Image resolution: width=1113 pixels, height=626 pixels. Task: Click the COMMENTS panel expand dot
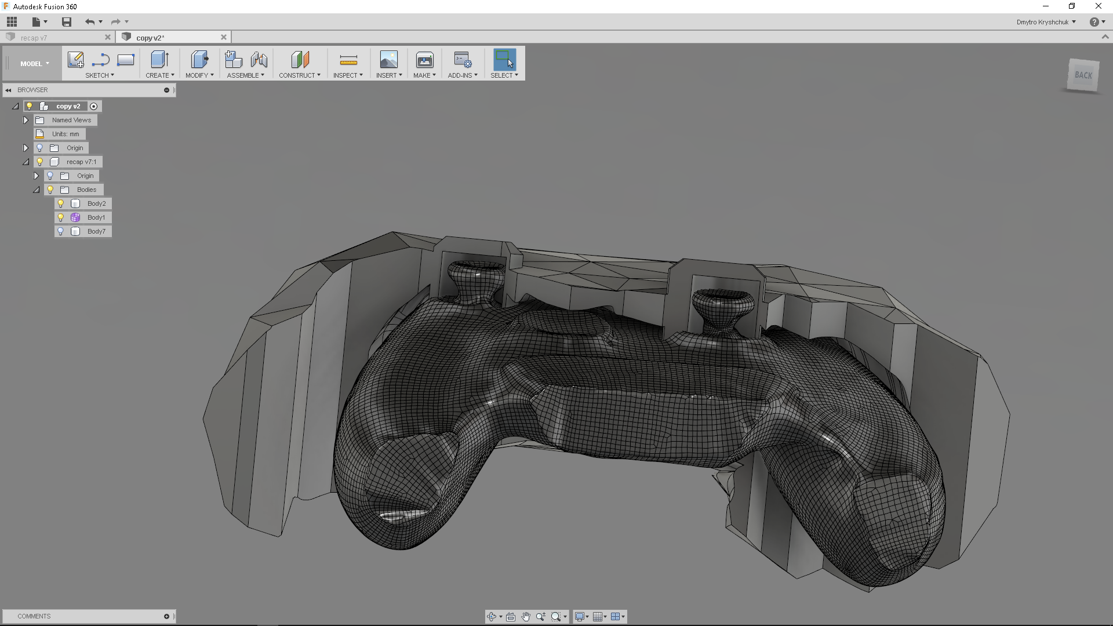click(166, 616)
